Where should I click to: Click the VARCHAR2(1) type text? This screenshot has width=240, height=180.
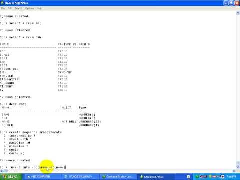click(x=89, y=125)
